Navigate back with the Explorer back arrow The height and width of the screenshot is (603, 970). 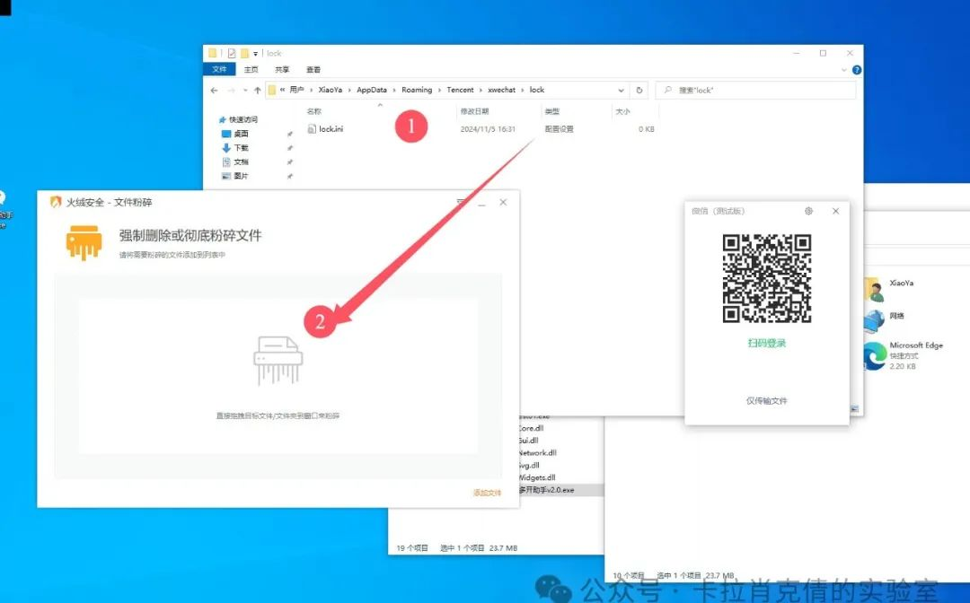click(214, 91)
